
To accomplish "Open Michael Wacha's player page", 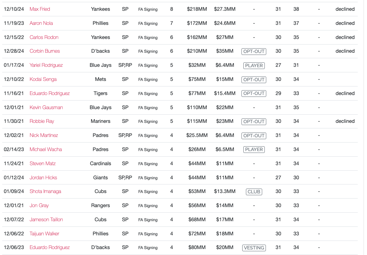I will (x=46, y=149).
